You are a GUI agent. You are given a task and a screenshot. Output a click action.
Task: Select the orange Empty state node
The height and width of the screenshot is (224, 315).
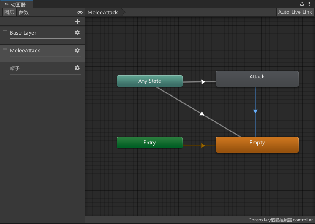[x=257, y=144]
